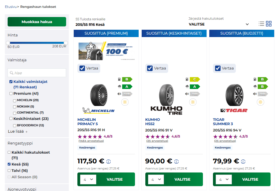Click the Michelin tire's summer sun icon
280x191 pixels.
pyautogui.click(x=125, y=102)
